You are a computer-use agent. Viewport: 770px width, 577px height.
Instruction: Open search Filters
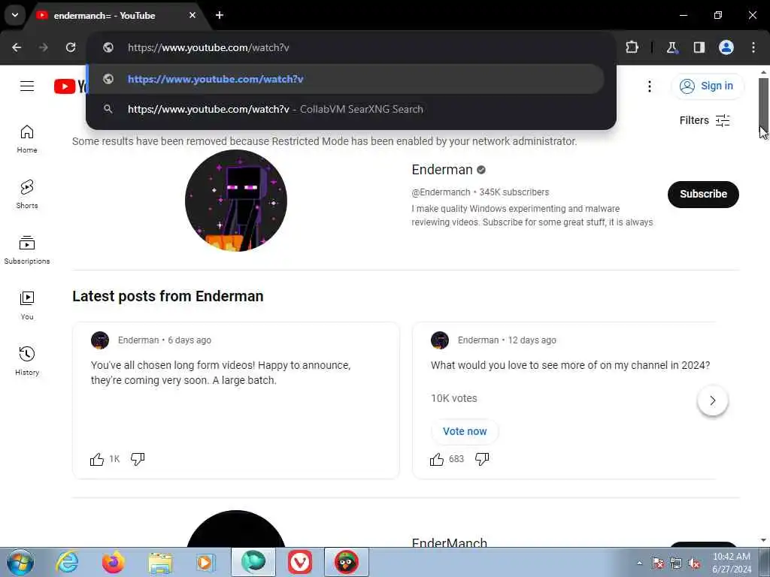pos(705,120)
